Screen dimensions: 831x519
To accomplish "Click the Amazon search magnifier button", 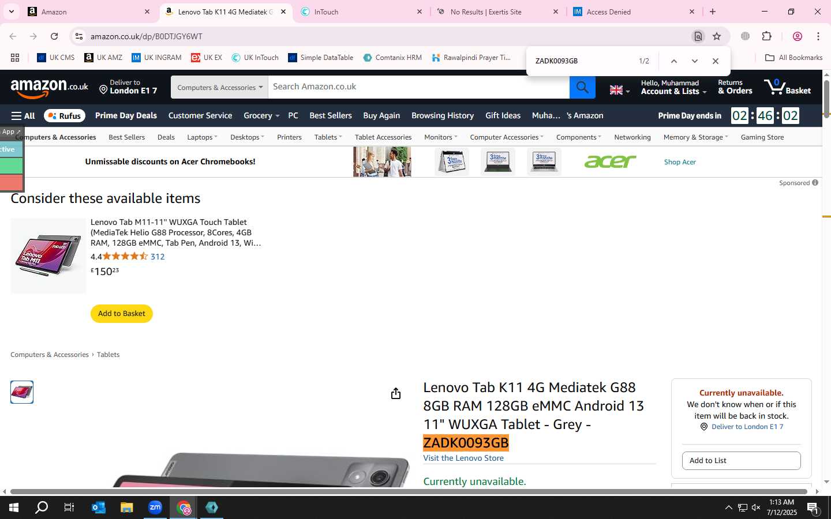I will tap(582, 87).
